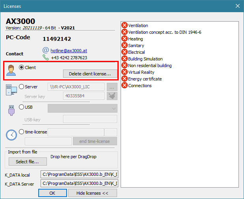Click the client user avatar icon
Image resolution: width=244 pixels, height=199 pixels.
[11, 71]
